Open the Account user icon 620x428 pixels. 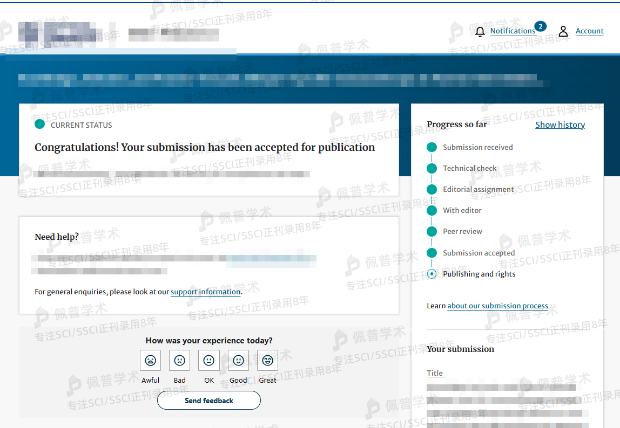(563, 31)
